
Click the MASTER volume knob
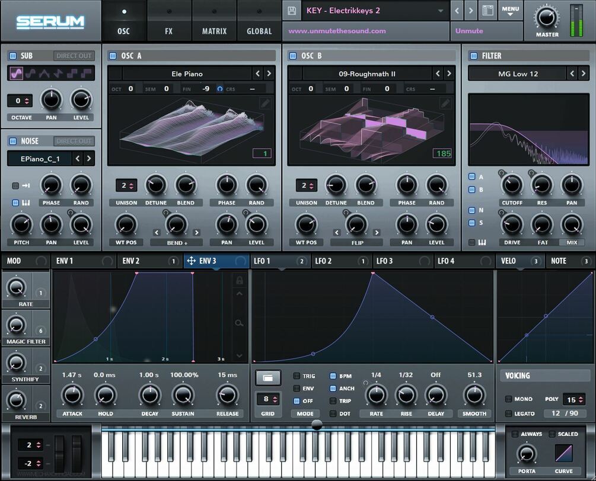pos(547,17)
